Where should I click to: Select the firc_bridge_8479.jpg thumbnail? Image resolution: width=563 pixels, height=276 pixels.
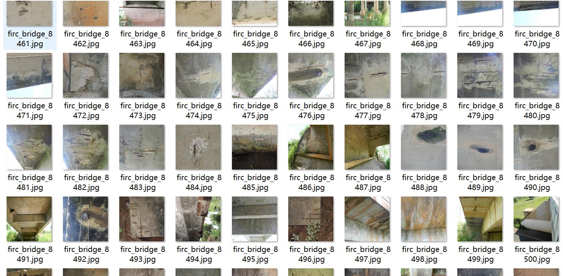[x=480, y=75]
